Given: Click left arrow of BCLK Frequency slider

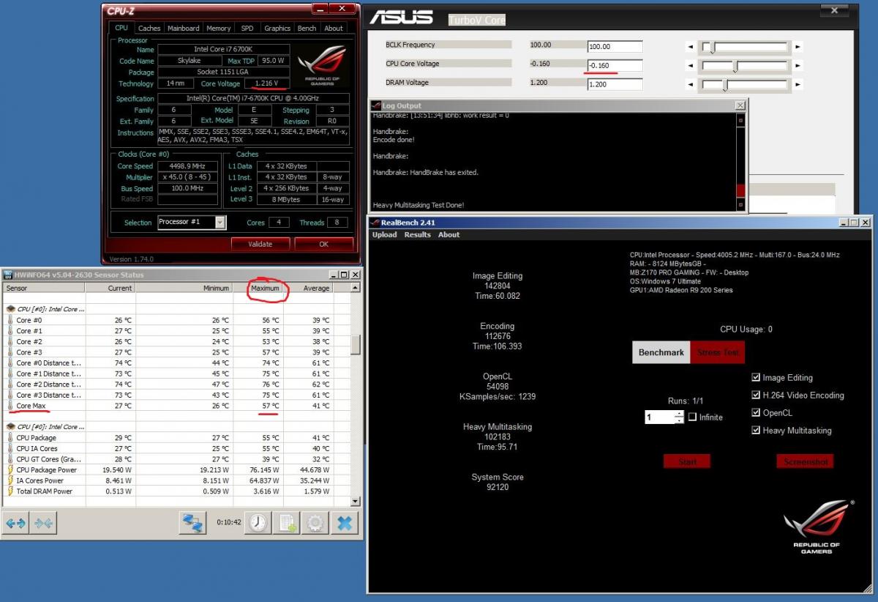Looking at the screenshot, I should pyautogui.click(x=689, y=47).
